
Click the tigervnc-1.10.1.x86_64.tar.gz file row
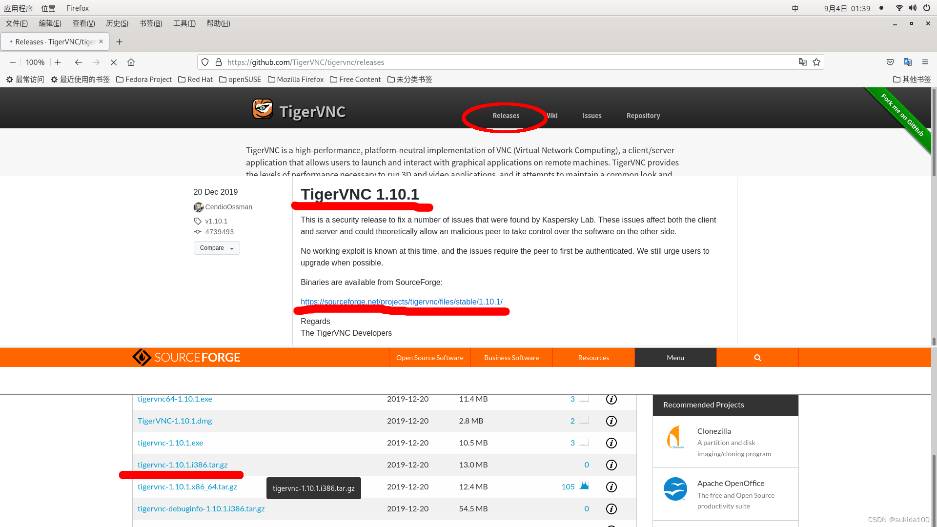[186, 486]
